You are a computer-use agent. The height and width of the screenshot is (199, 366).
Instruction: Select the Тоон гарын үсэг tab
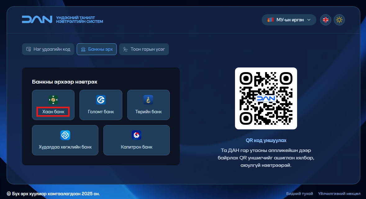tap(144, 49)
